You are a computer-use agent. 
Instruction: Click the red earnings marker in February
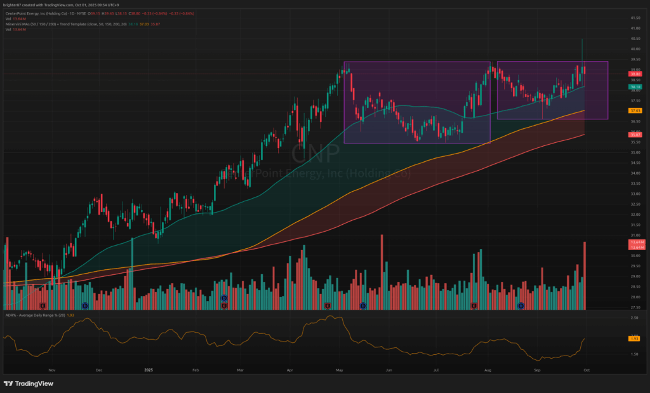[223, 306]
